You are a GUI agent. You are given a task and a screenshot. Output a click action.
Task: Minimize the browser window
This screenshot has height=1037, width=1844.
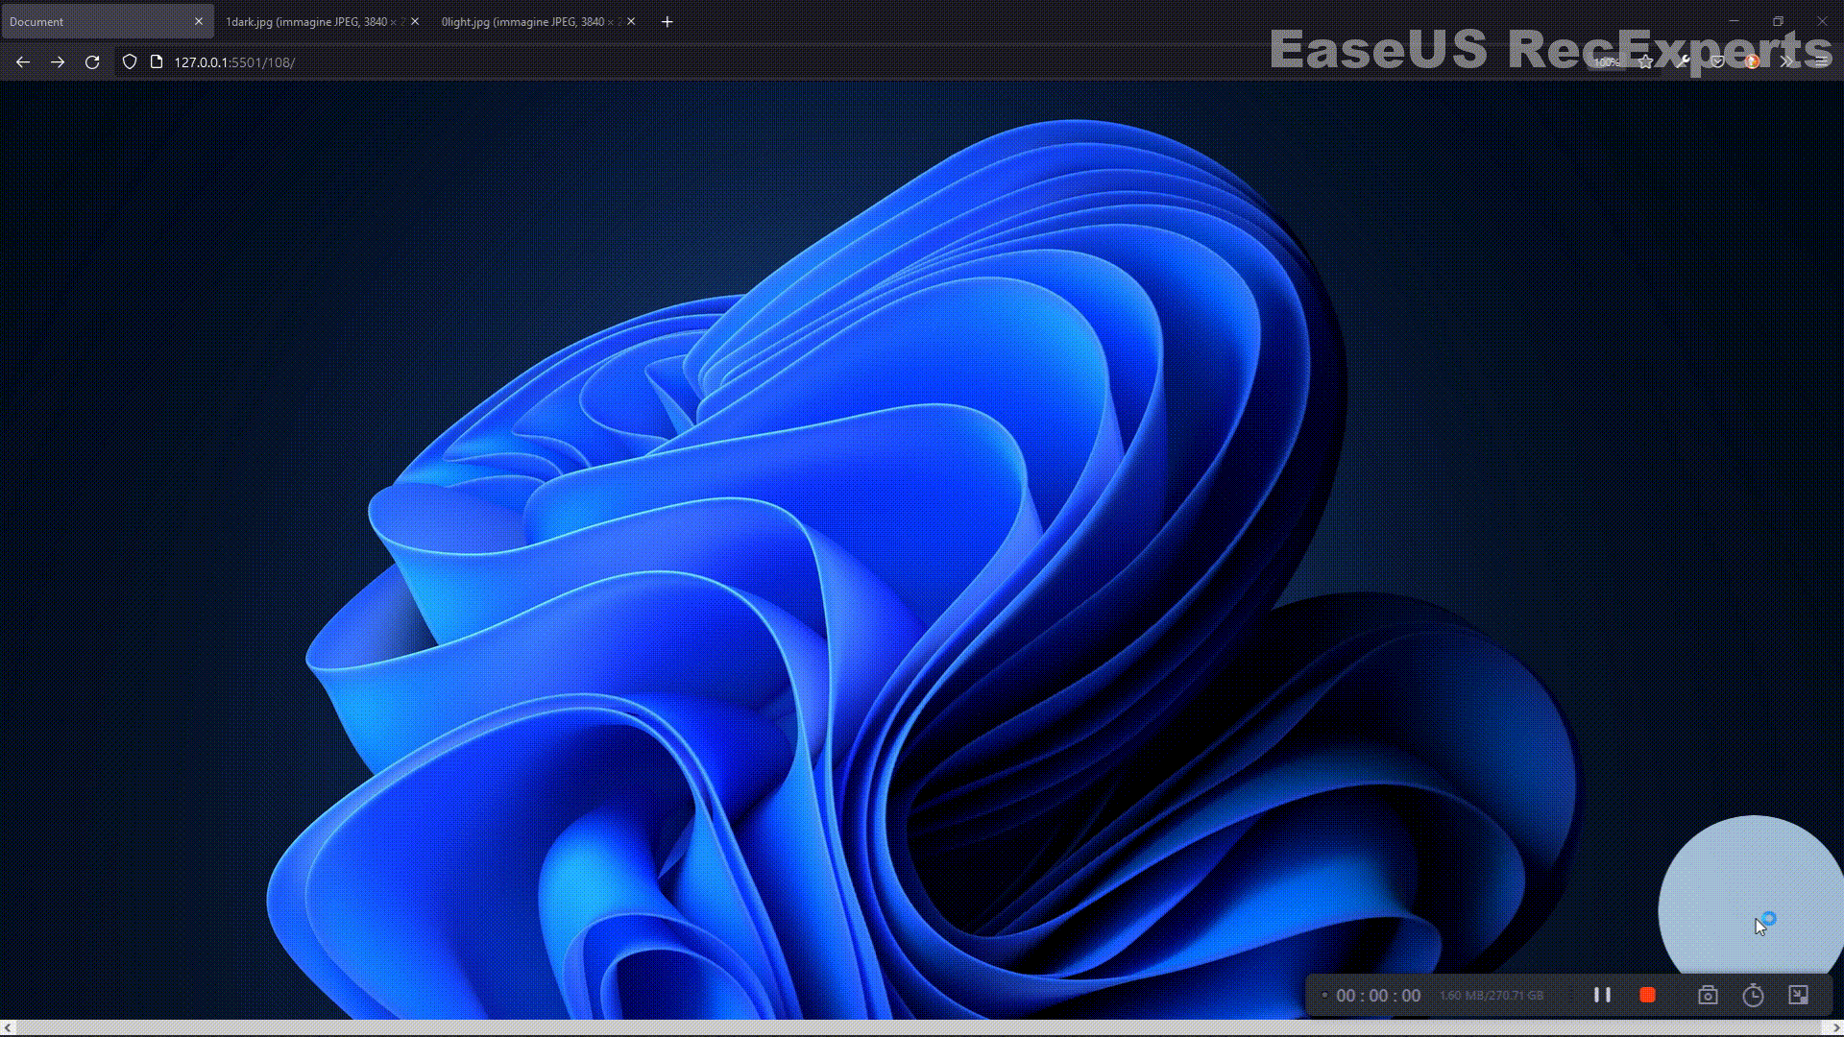tap(1734, 21)
